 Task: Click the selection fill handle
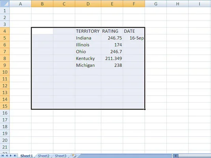pyautogui.click(x=145, y=109)
